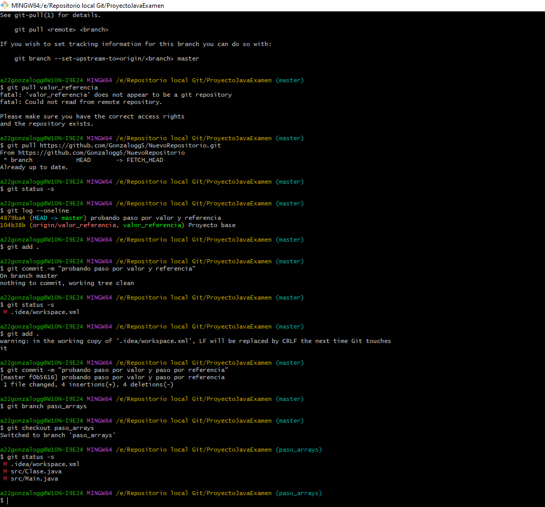
Task: Click the 'warning: in the working copy' LF/CRLF line
Action: coord(195,341)
